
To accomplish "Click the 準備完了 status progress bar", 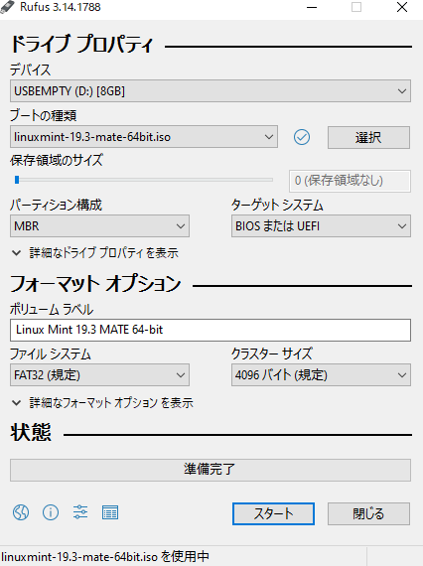I will (x=211, y=470).
